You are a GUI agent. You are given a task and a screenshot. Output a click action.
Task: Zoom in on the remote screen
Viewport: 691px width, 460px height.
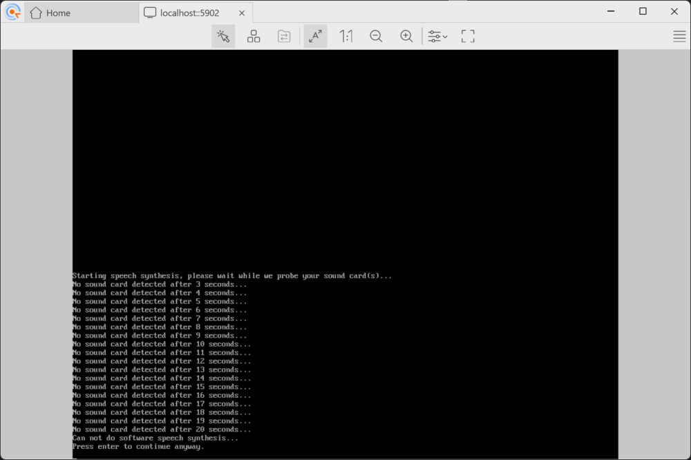pos(406,36)
